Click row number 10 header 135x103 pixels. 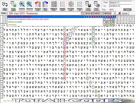coord(1,65)
